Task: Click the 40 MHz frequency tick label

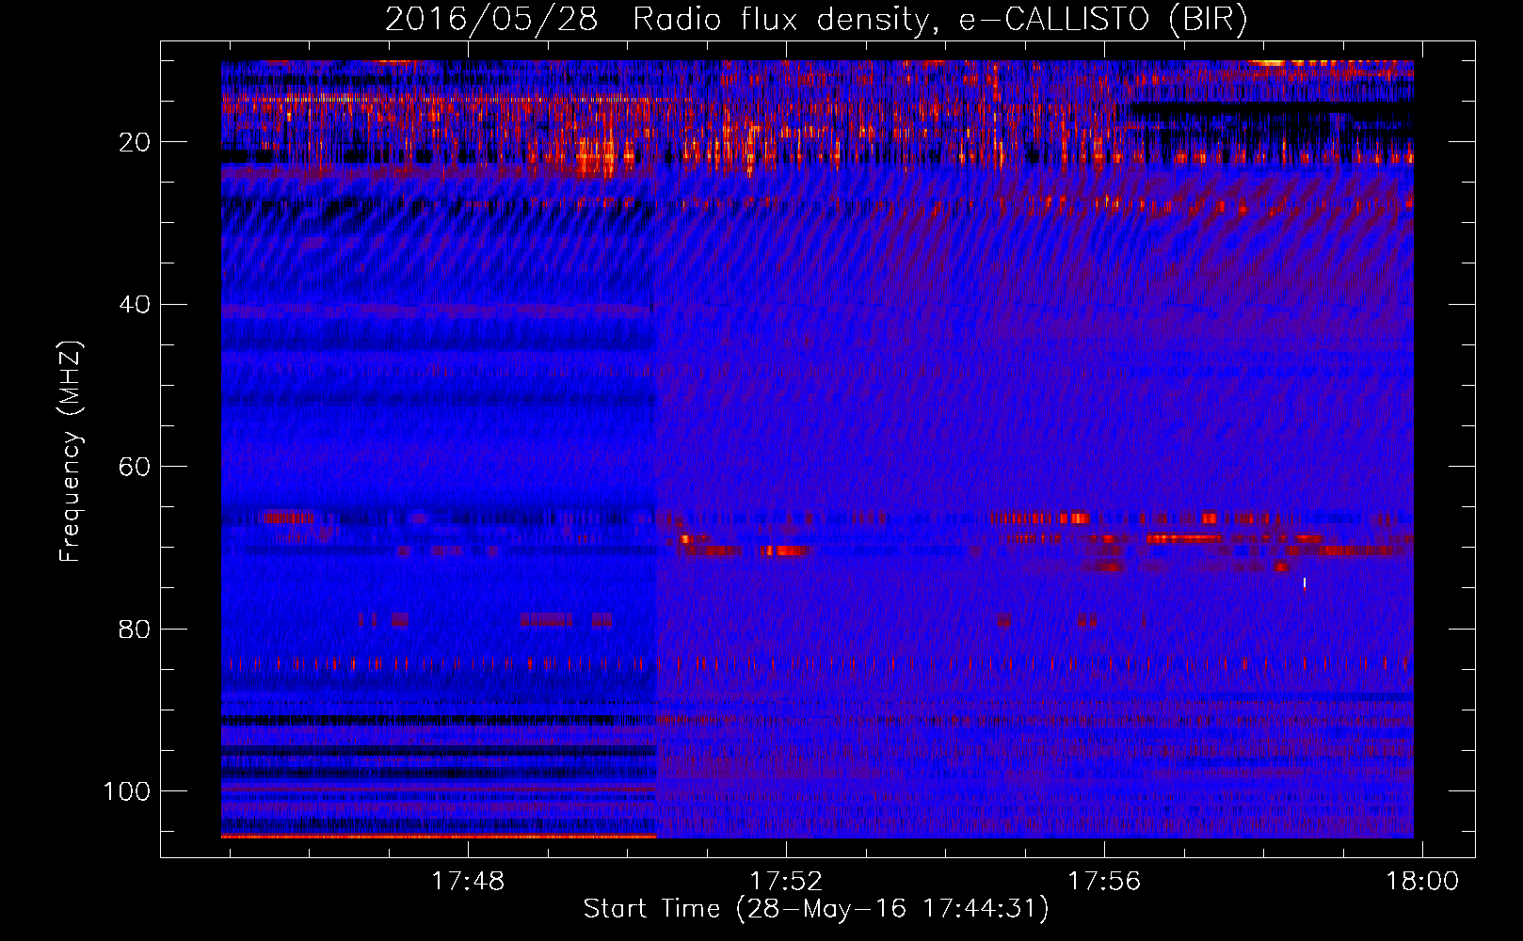Action: click(x=135, y=305)
